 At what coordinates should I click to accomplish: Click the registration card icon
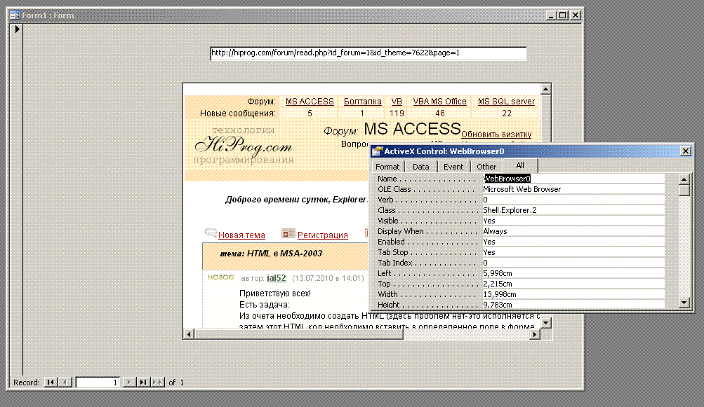click(x=288, y=233)
